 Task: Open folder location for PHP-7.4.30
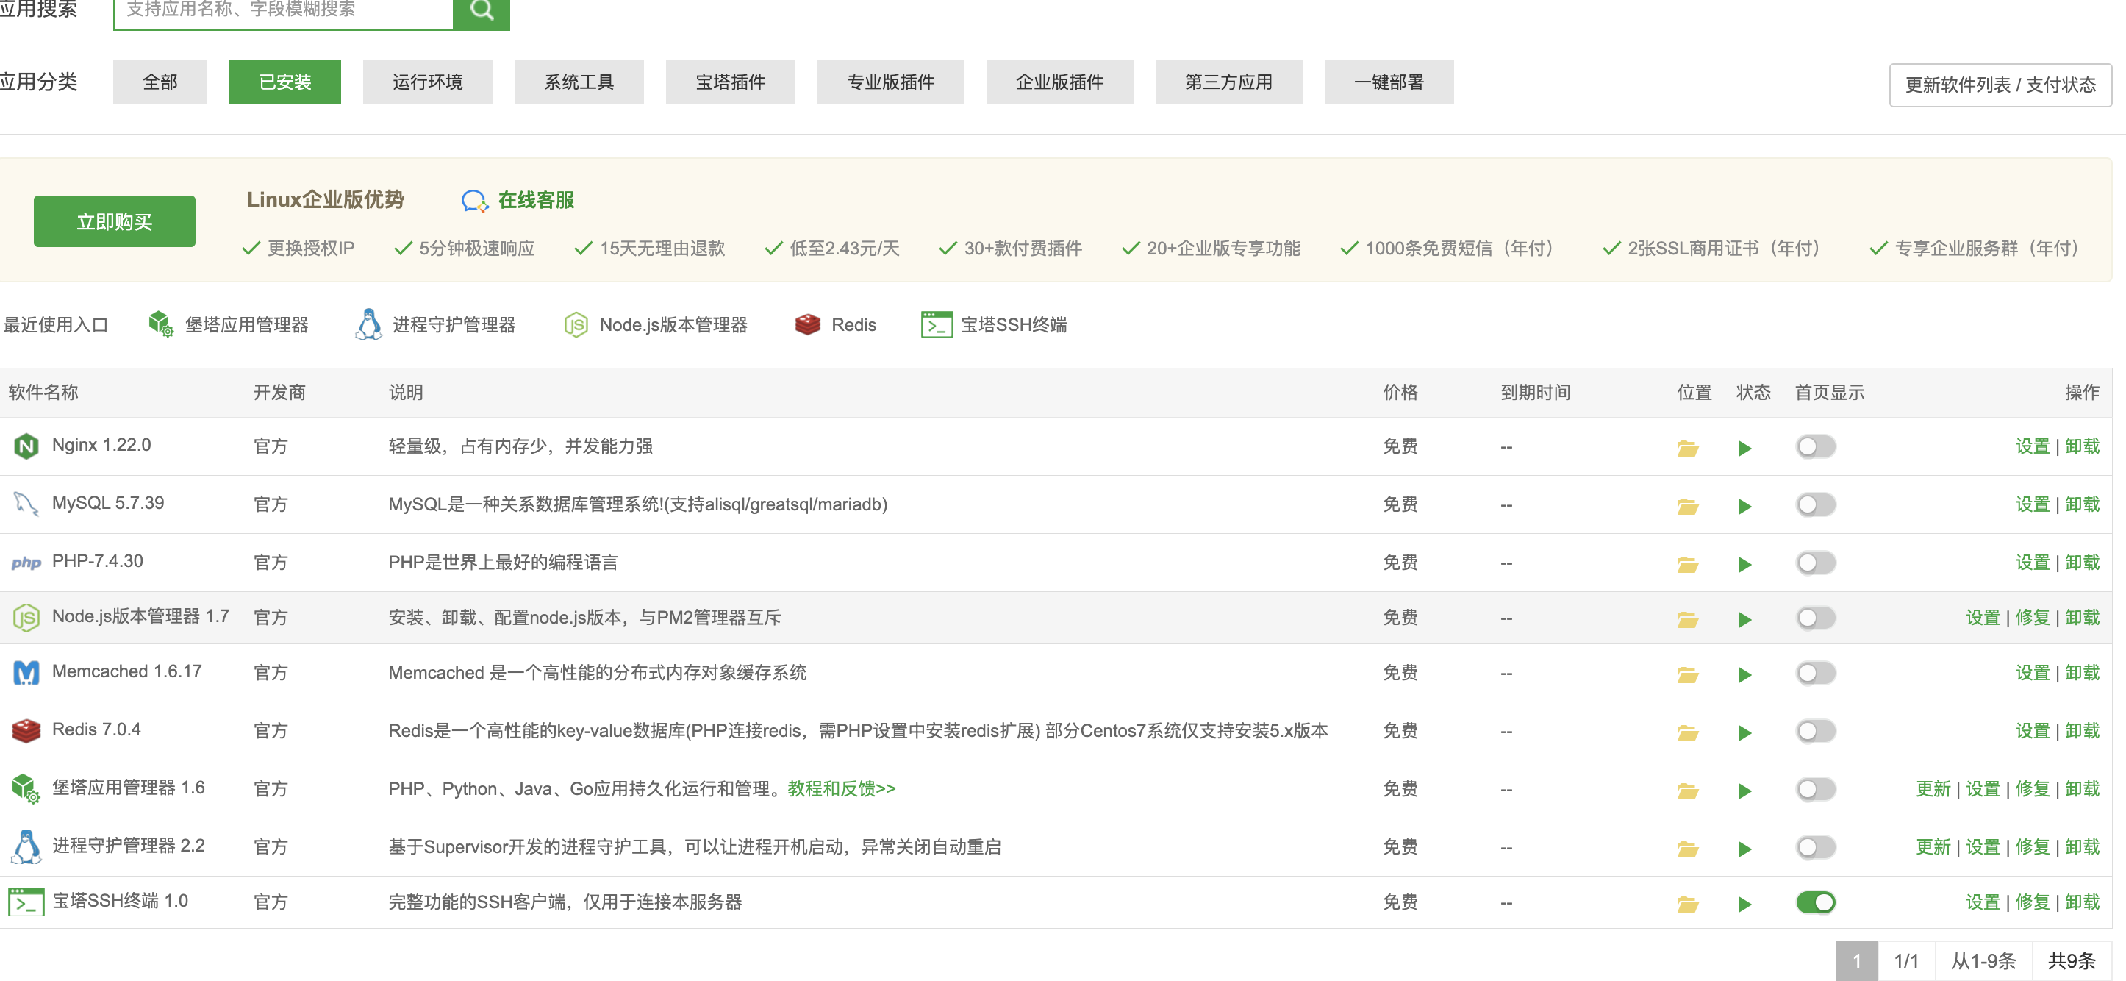[1687, 564]
